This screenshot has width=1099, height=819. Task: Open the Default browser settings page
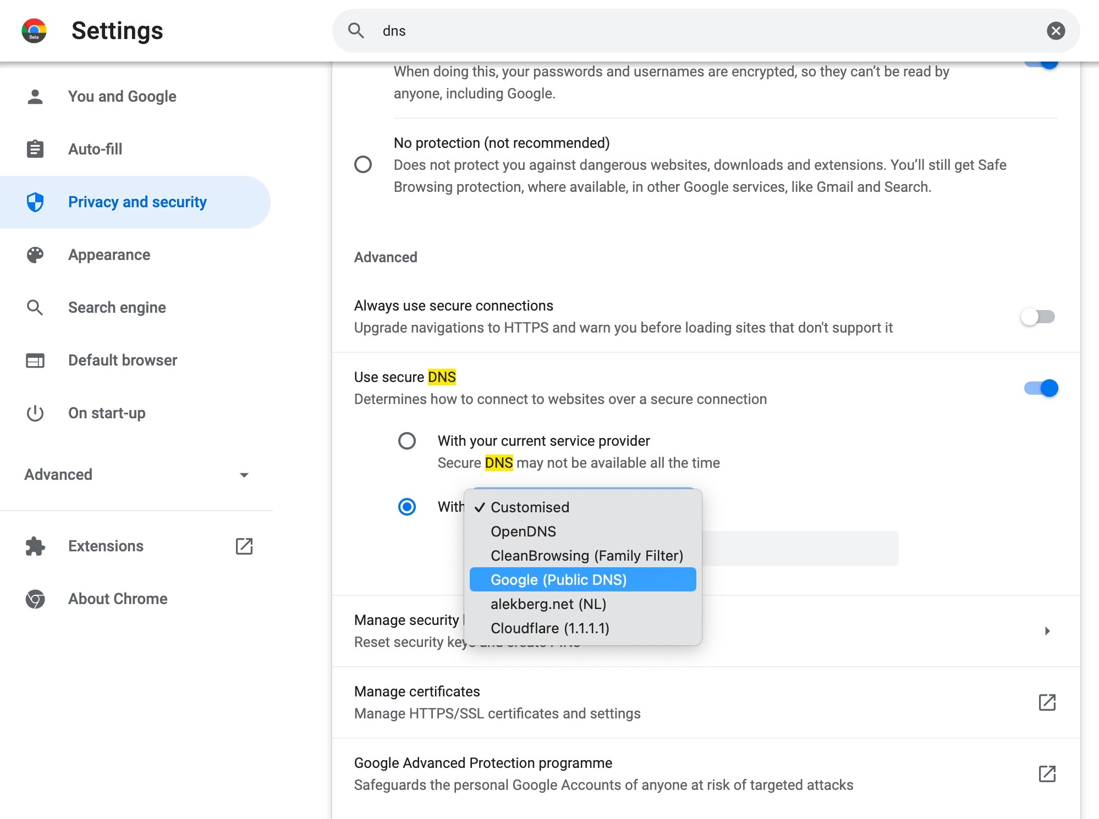122,361
